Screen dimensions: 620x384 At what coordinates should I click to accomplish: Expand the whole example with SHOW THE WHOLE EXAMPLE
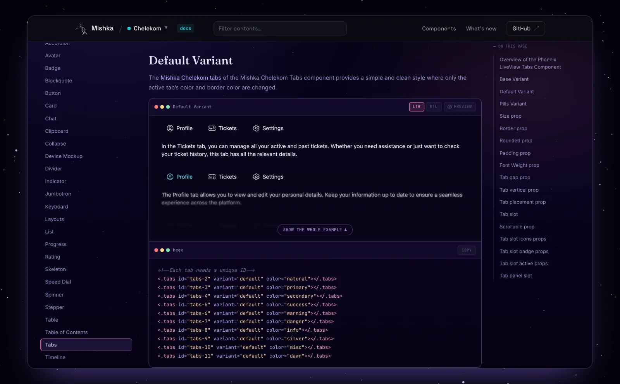click(315, 230)
